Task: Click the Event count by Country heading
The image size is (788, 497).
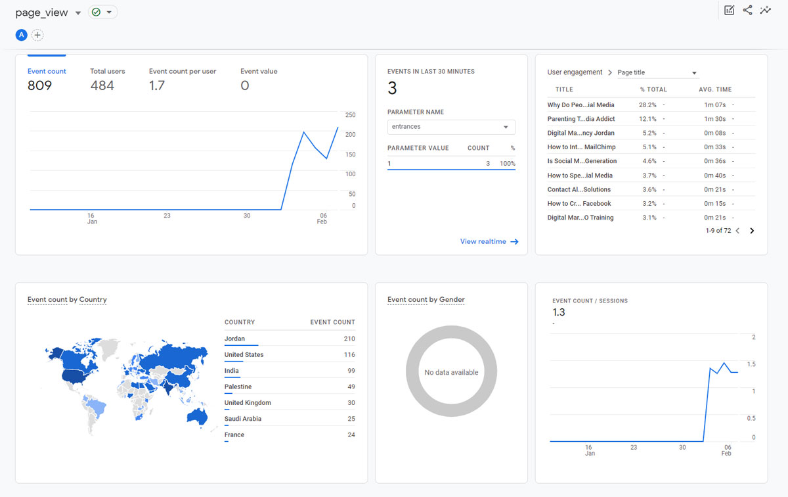Action: coord(67,300)
